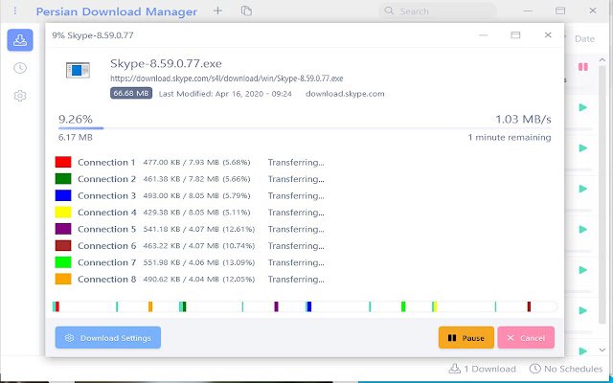Open the three-dot menu in title bar

(15, 11)
